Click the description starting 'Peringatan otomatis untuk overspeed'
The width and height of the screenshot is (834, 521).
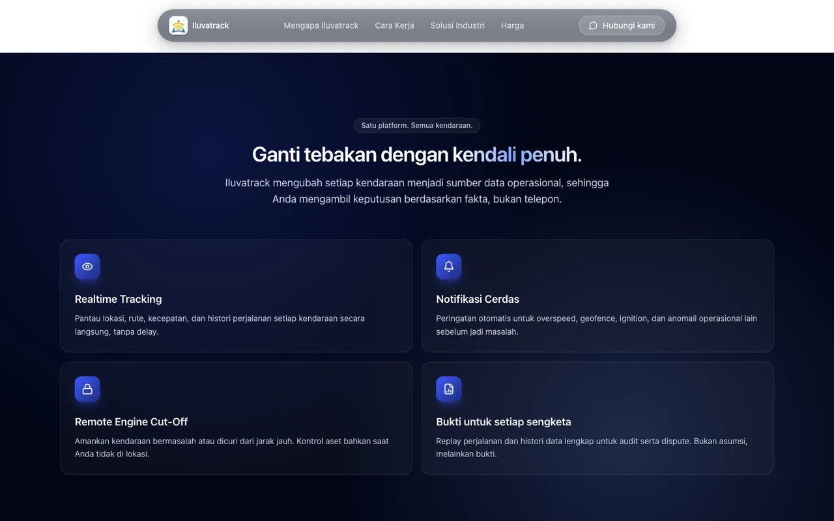tap(597, 325)
